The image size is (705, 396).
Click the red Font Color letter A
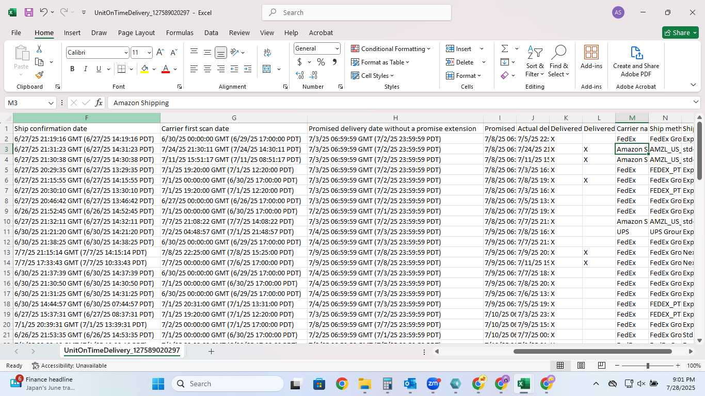pyautogui.click(x=166, y=69)
